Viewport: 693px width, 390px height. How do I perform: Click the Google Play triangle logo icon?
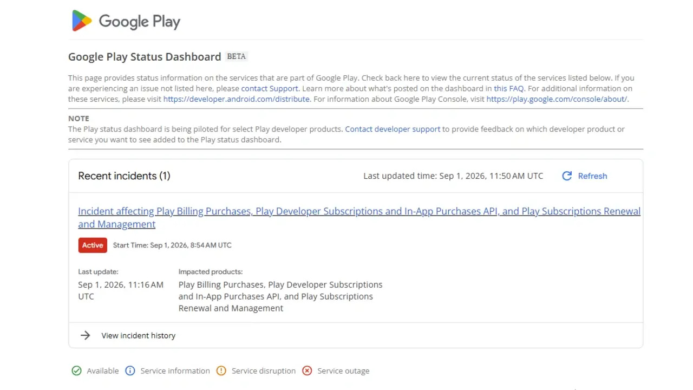[x=82, y=21]
